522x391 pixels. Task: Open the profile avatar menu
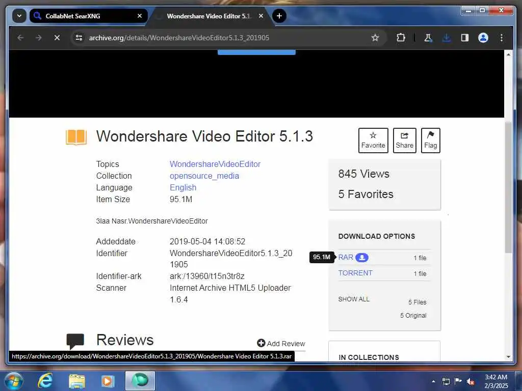pos(483,38)
